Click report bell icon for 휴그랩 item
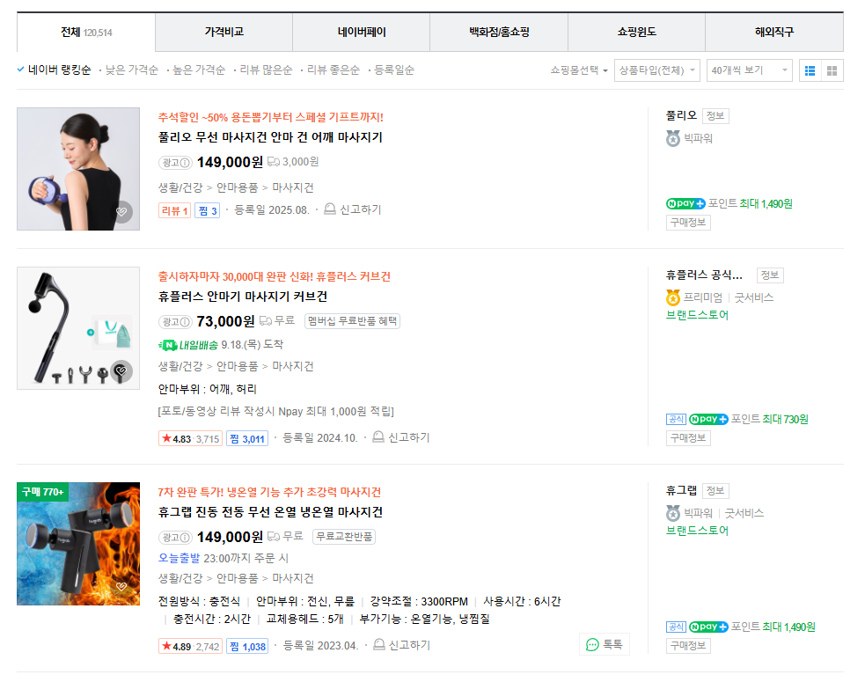Image resolution: width=865 pixels, height=682 pixels. [379, 644]
